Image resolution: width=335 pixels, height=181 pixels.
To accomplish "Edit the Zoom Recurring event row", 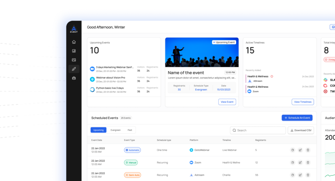I will click(300, 162).
